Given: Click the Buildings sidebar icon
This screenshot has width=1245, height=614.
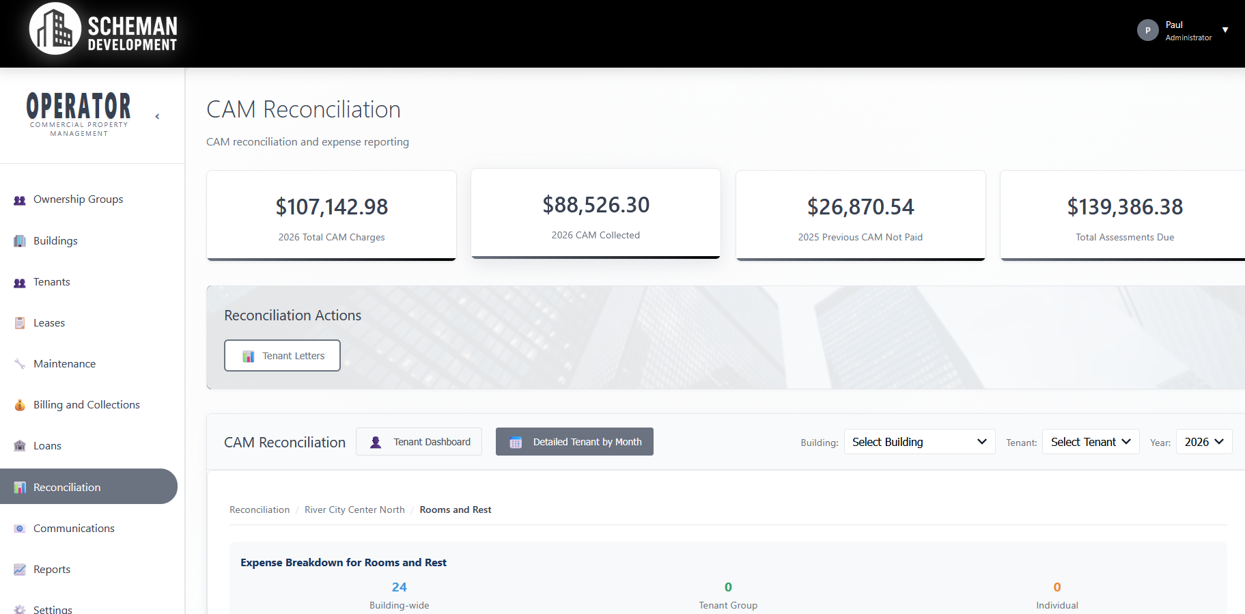Looking at the screenshot, I should pos(20,241).
